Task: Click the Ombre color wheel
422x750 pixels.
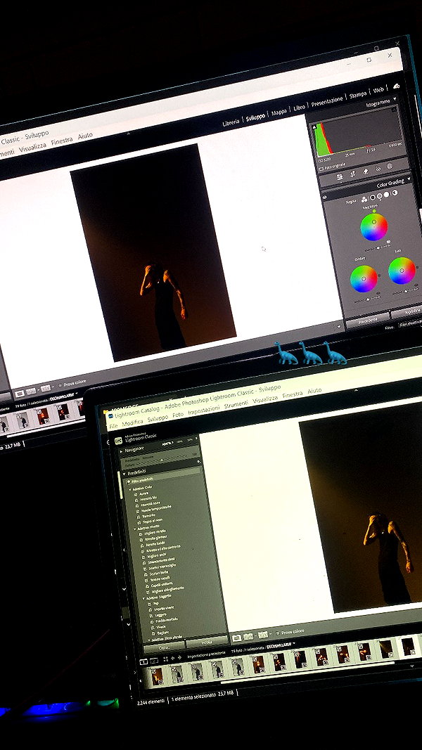Action: pyautogui.click(x=364, y=278)
